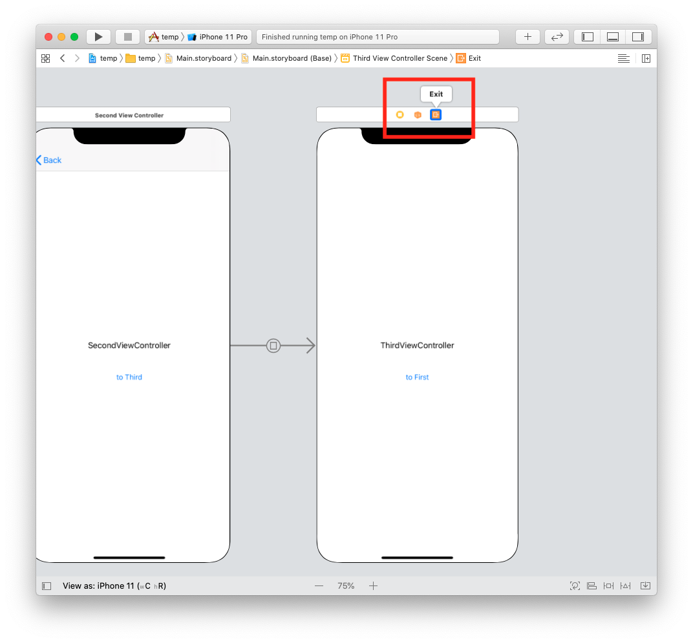Select the segue icon between scenes
This screenshot has height=643, width=693.
273,346
